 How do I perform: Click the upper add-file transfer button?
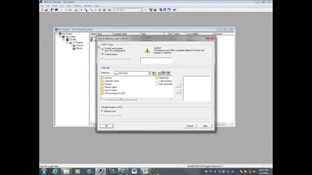(x=178, y=85)
